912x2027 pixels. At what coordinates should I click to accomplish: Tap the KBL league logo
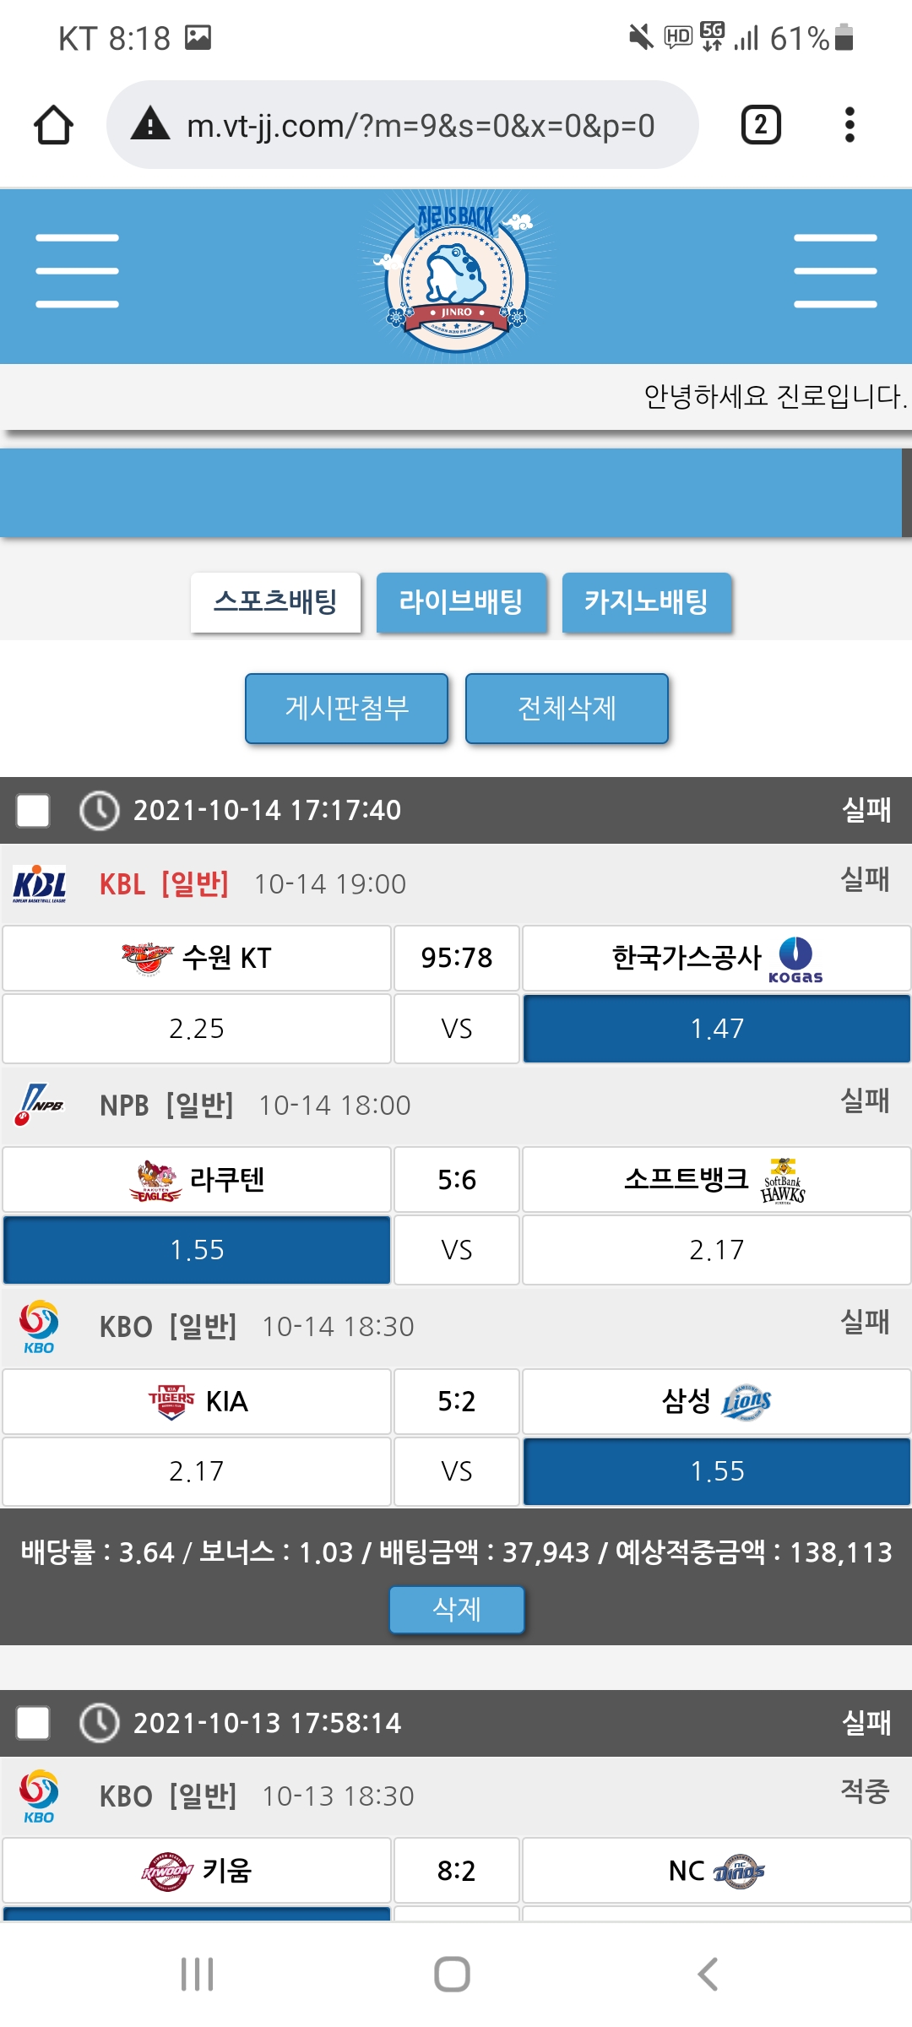(x=40, y=884)
